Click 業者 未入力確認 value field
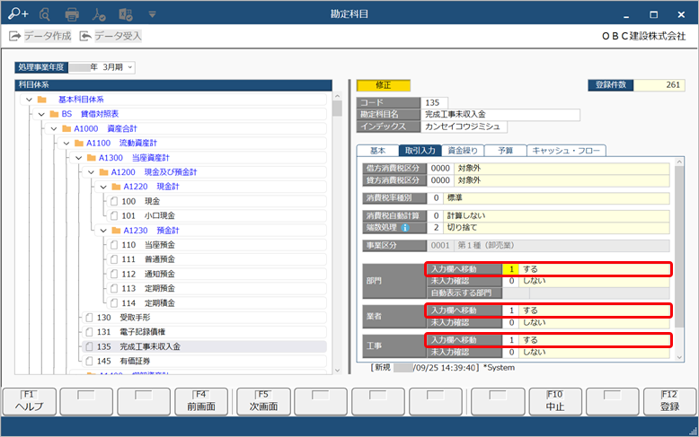699x437 pixels. (586, 322)
